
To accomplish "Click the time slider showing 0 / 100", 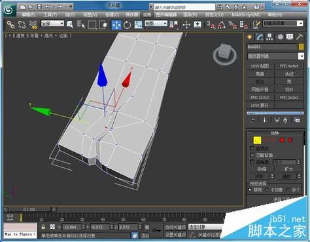I will [x=29, y=209].
